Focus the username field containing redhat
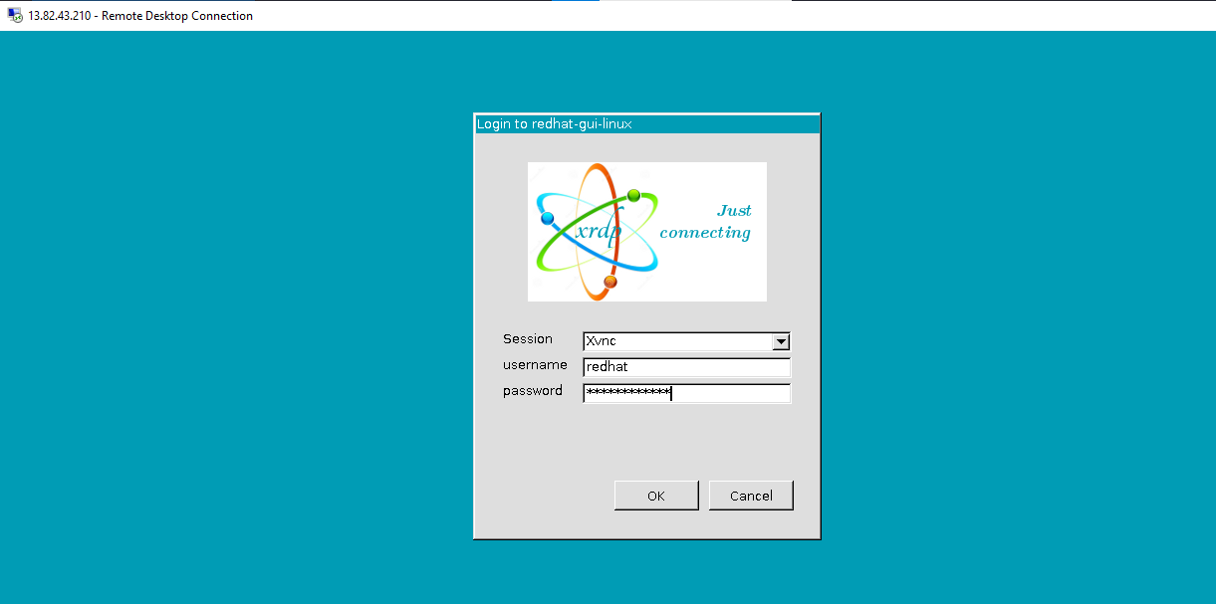1216x604 pixels. [x=686, y=367]
